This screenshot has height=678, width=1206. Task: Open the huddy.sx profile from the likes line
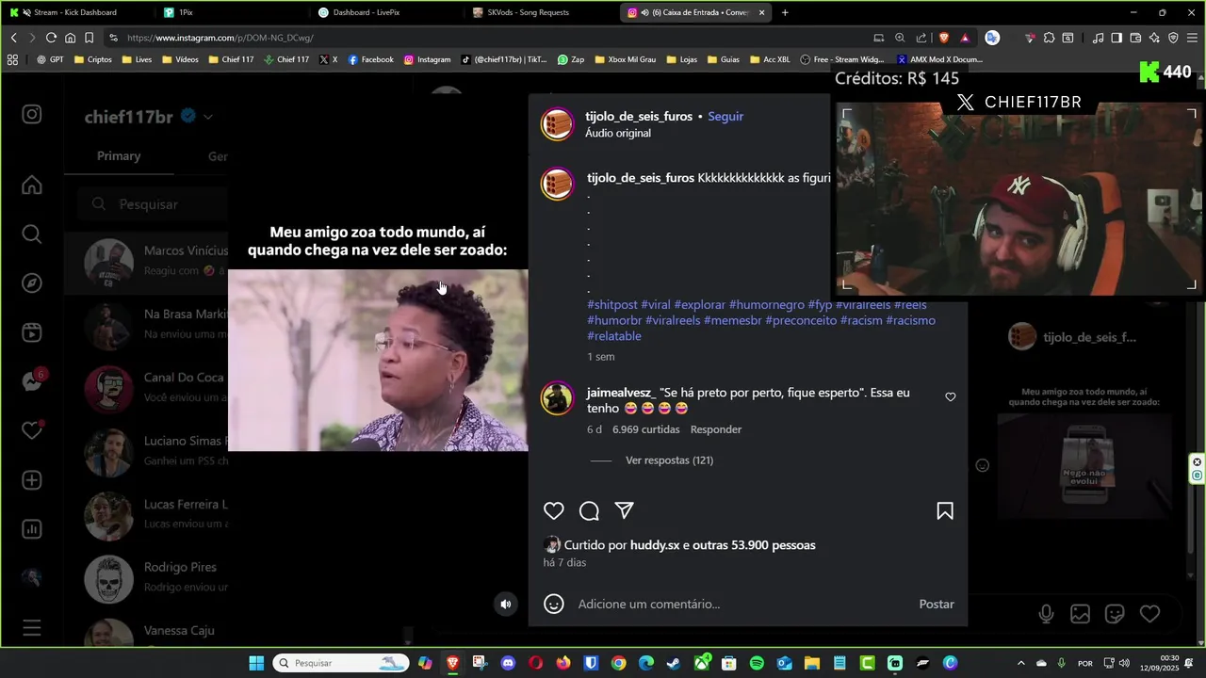click(655, 545)
